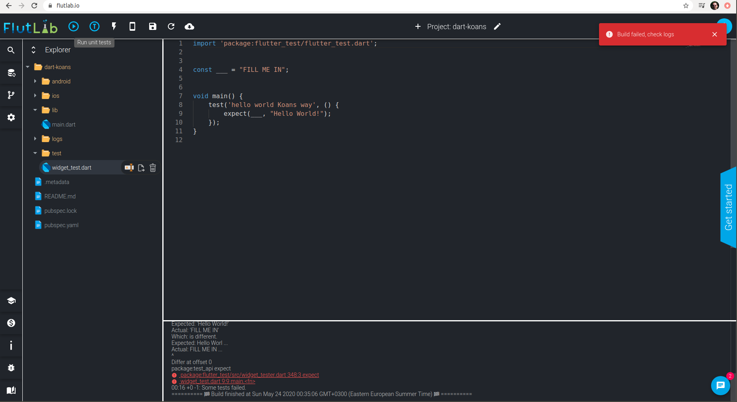Dismiss the Build failed notification
Image resolution: width=737 pixels, height=402 pixels.
(x=715, y=34)
